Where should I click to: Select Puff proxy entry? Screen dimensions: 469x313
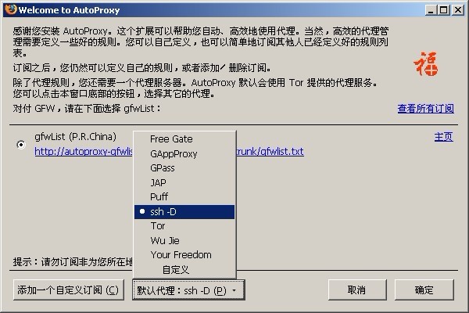pyautogui.click(x=184, y=196)
